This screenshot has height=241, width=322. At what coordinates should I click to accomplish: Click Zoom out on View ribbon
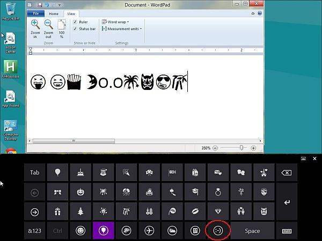(48, 29)
